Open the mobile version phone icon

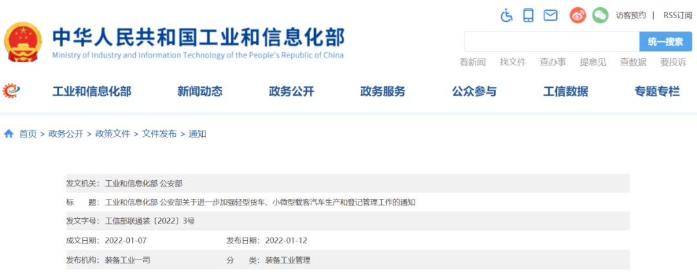click(528, 15)
